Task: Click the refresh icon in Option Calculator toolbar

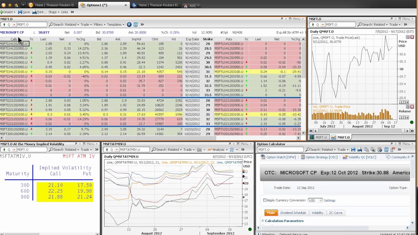Action: tap(386, 149)
